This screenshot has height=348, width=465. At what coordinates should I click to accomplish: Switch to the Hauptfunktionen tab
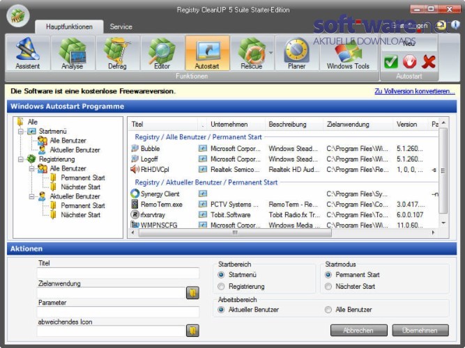click(69, 26)
